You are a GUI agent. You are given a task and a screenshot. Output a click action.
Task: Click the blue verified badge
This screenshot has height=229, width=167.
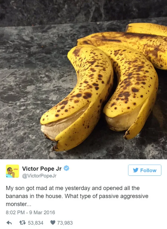67,168
